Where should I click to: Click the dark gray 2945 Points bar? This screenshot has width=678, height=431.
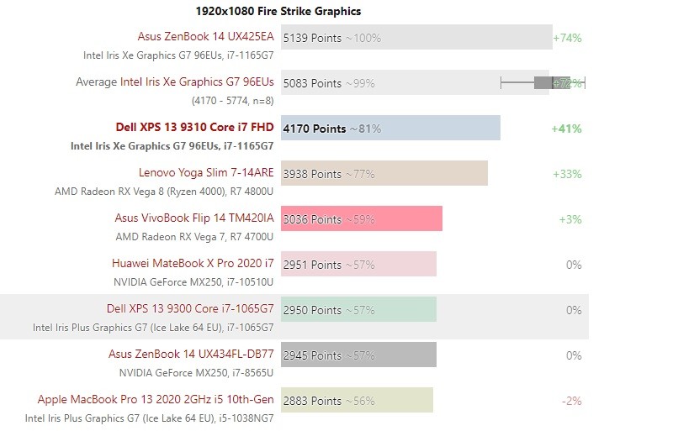358,355
